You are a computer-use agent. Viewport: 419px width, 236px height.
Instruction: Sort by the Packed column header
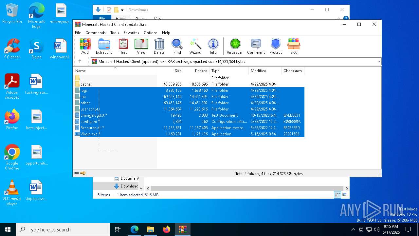[x=196, y=71]
